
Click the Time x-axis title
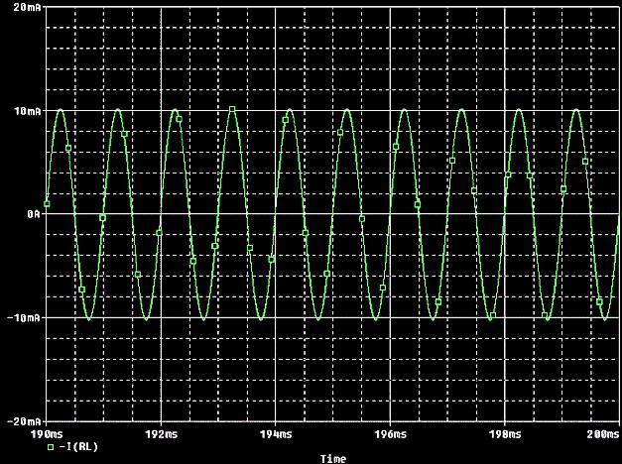tap(333, 459)
